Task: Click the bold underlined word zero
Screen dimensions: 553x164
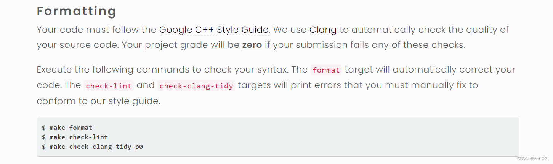Action: [252, 45]
